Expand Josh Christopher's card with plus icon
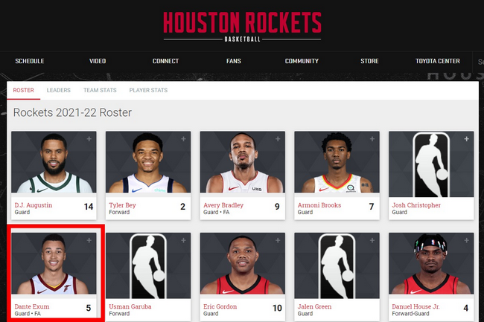The height and width of the screenshot is (322, 484). click(466, 139)
